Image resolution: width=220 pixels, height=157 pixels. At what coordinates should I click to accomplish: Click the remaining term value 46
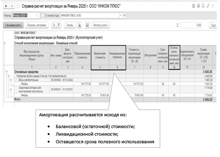[174, 95]
